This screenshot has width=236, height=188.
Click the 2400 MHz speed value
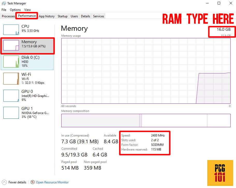point(158,135)
